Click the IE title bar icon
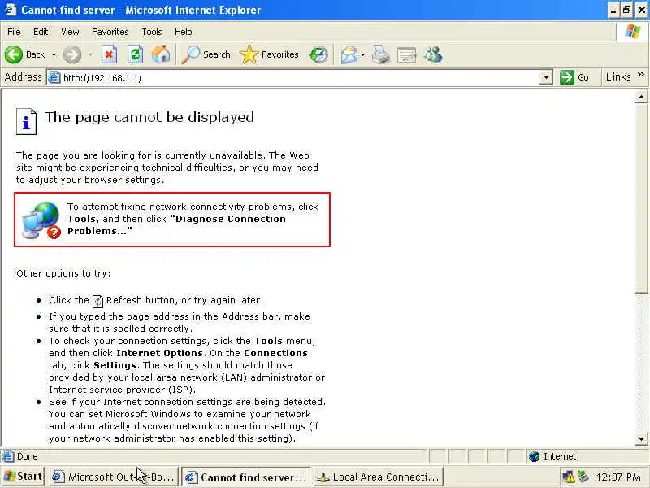The image size is (650, 488). click(11, 10)
